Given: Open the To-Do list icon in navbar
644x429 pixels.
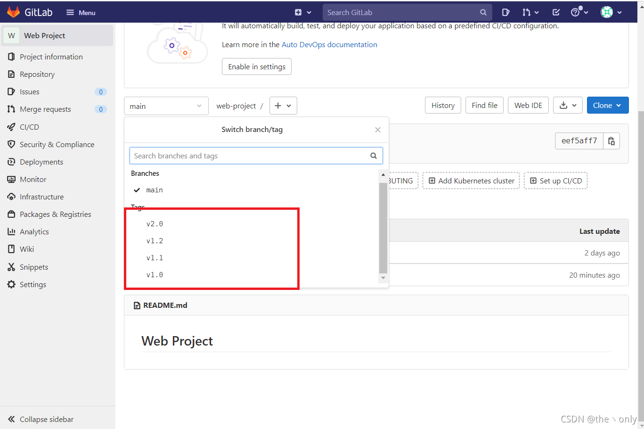Looking at the screenshot, I should coord(556,13).
